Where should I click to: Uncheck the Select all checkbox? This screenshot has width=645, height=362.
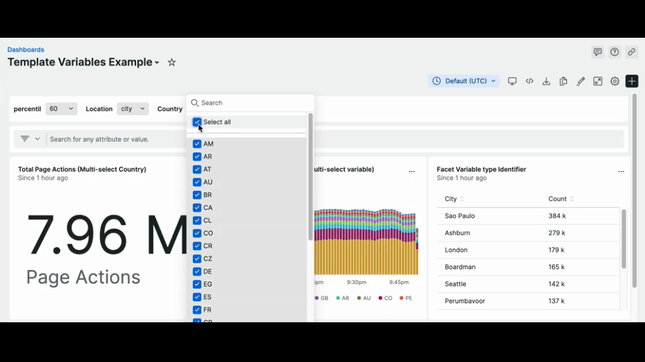(x=197, y=122)
